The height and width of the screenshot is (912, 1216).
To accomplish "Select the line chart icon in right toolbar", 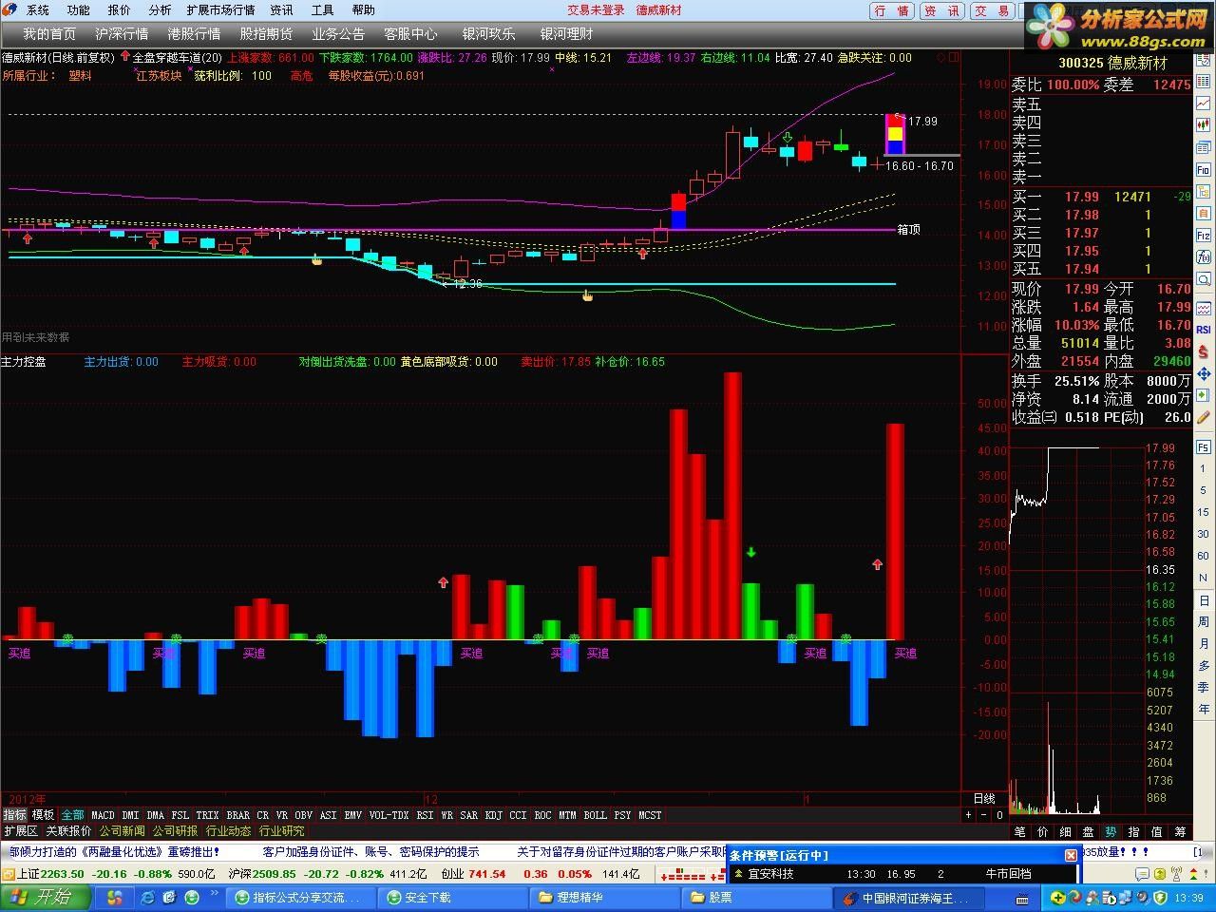I will pos(1204,102).
